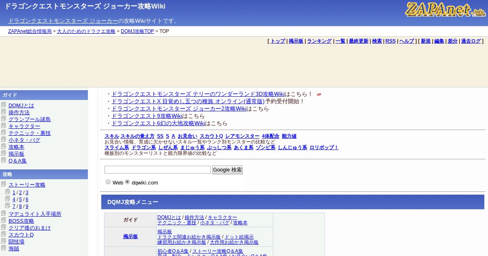Click the red UP badge icon
The width and height of the screenshot is (488, 256).
(x=319, y=94)
